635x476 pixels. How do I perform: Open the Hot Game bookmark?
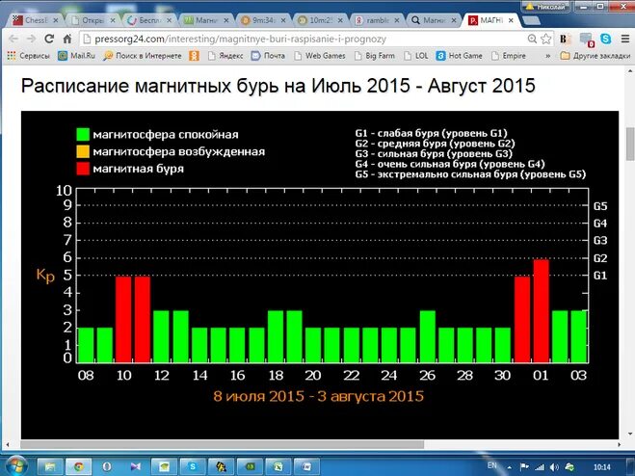coord(460,56)
